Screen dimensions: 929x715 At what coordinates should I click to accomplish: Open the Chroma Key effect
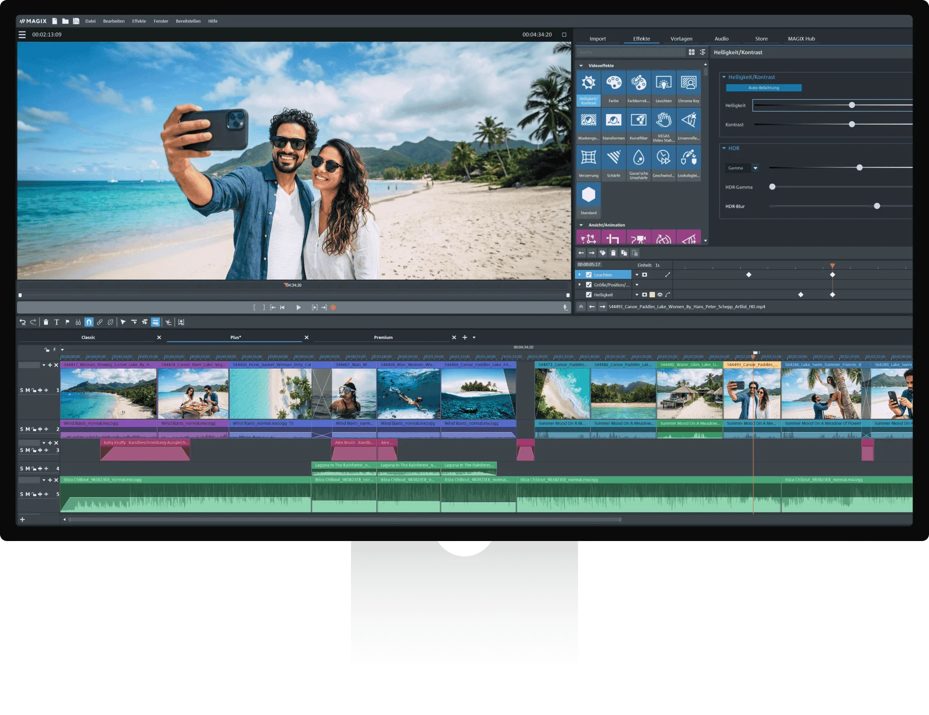click(x=688, y=88)
